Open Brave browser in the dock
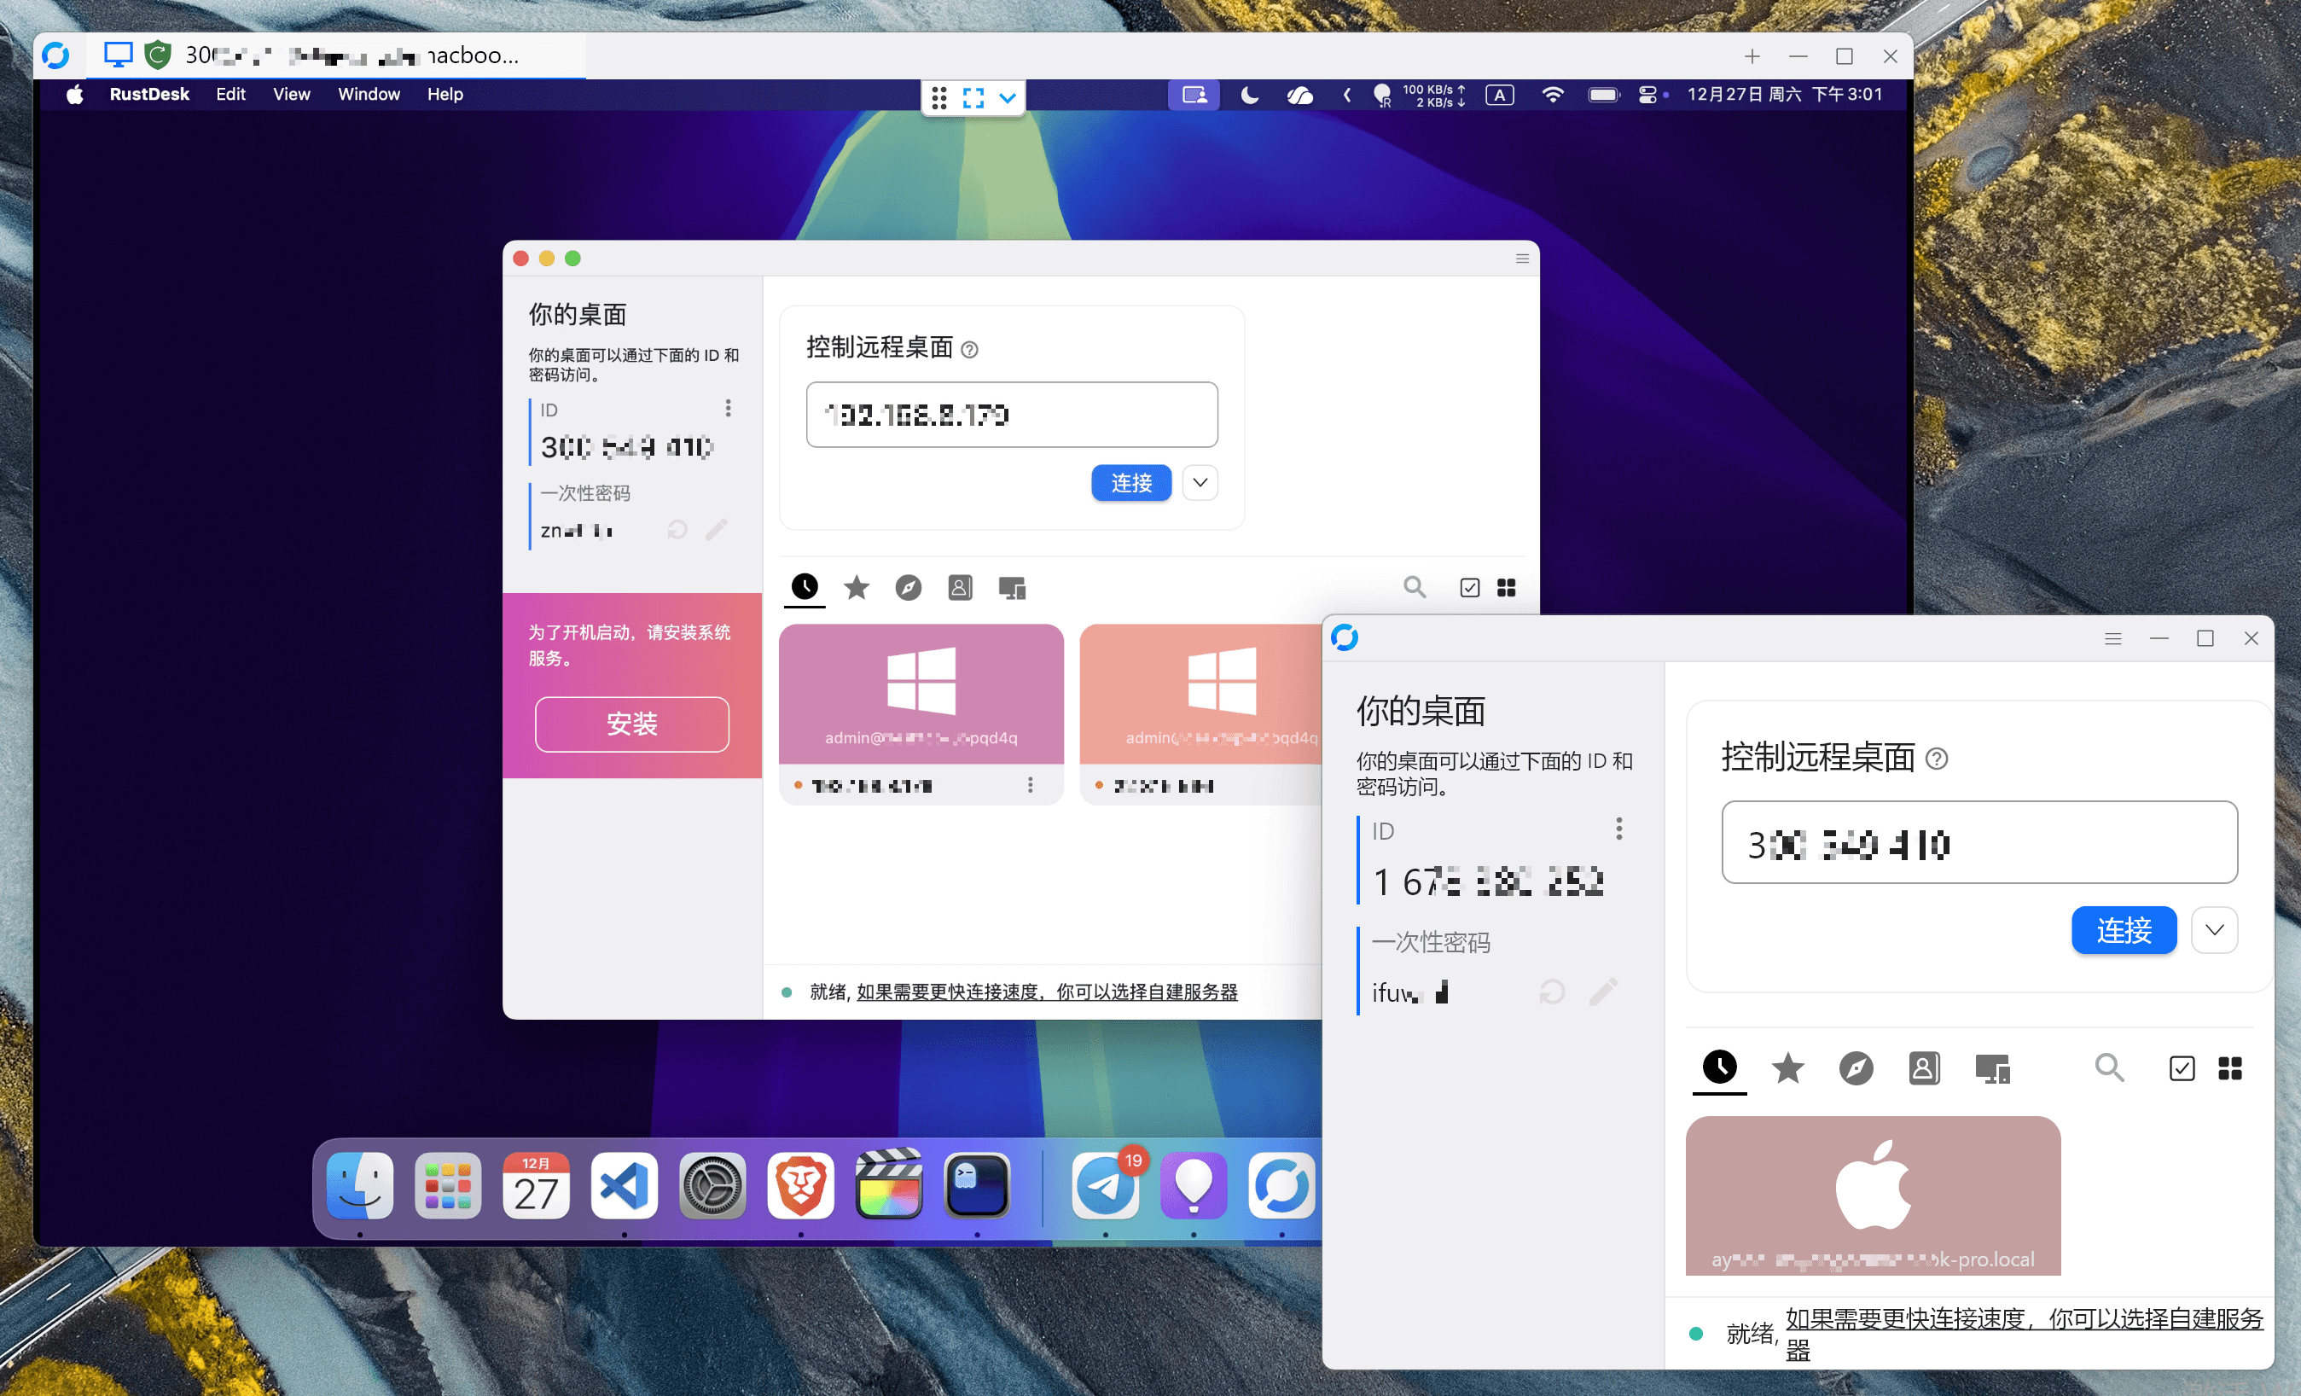This screenshot has width=2301, height=1396. [x=800, y=1186]
